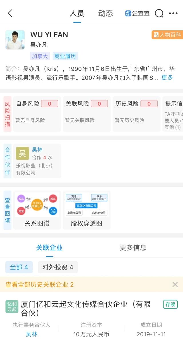The image size is (183, 344).
Task: Open the three-dot more options menu
Action: 173,13
